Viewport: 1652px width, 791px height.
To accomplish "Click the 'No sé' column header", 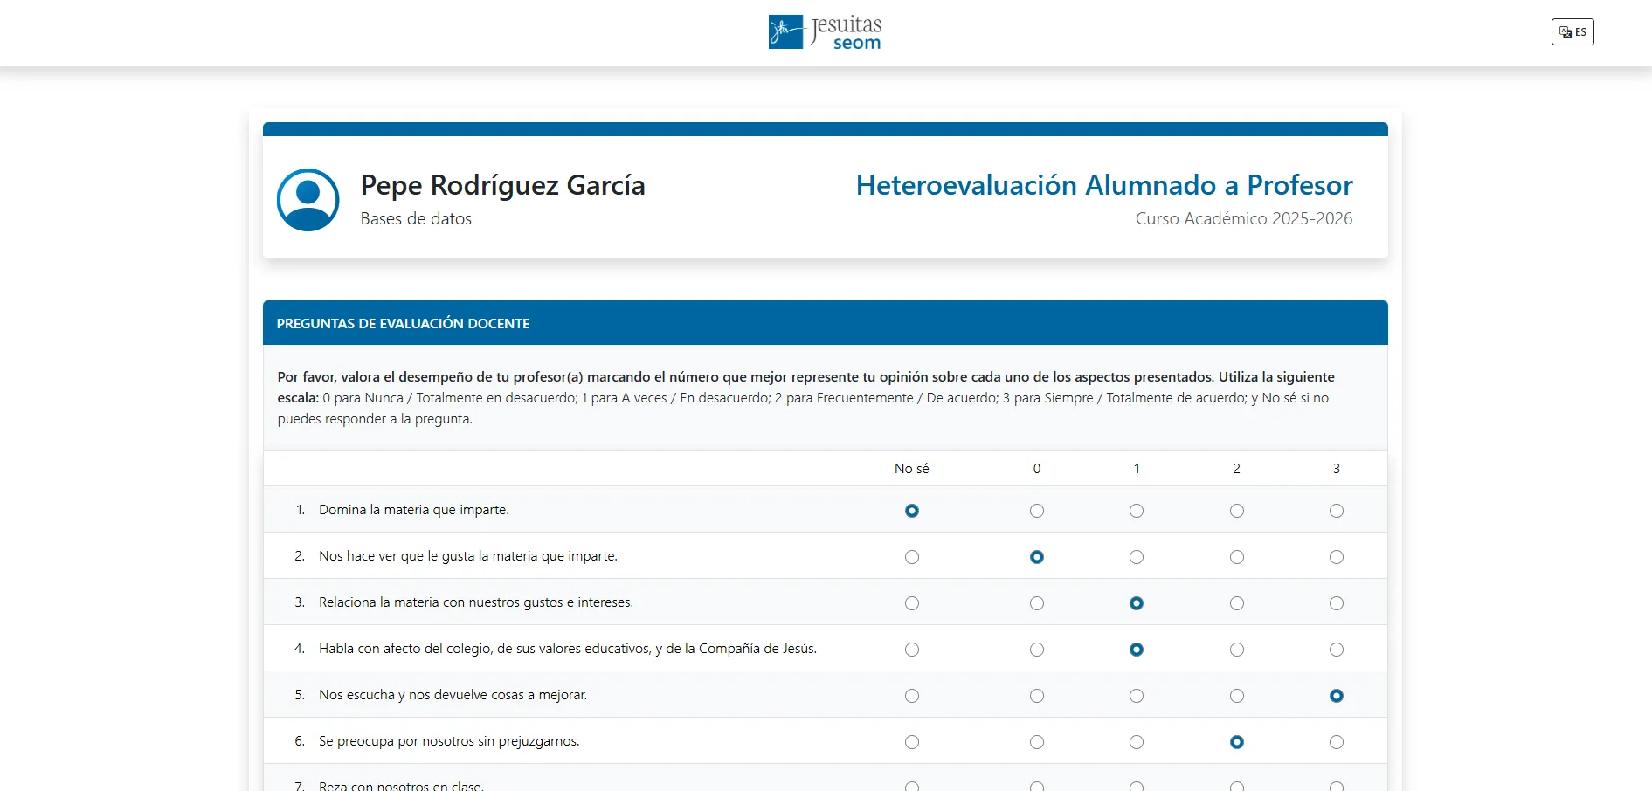I will tap(912, 469).
